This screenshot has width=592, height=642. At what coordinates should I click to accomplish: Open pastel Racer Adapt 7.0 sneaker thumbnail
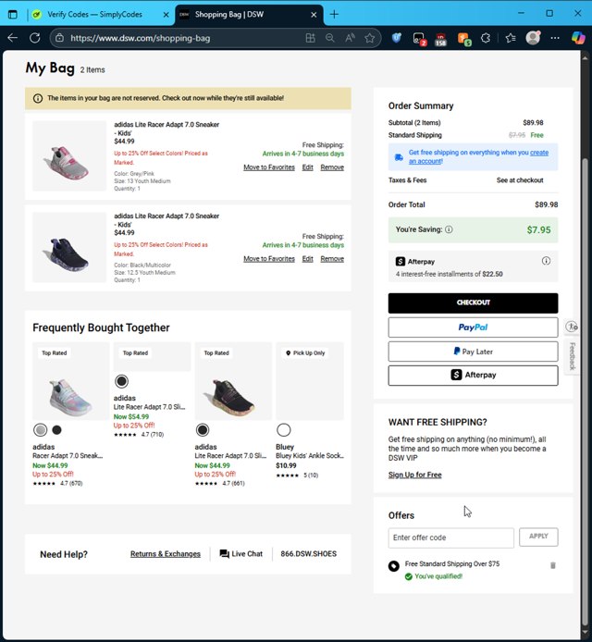[71, 381]
